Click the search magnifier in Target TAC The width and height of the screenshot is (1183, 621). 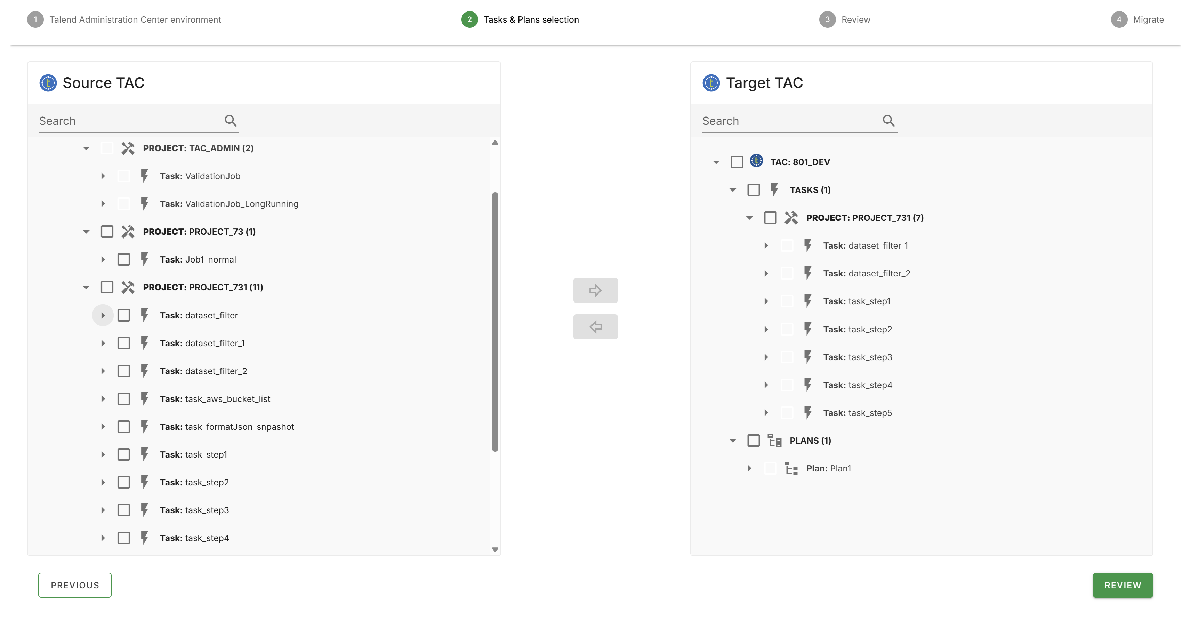tap(888, 120)
